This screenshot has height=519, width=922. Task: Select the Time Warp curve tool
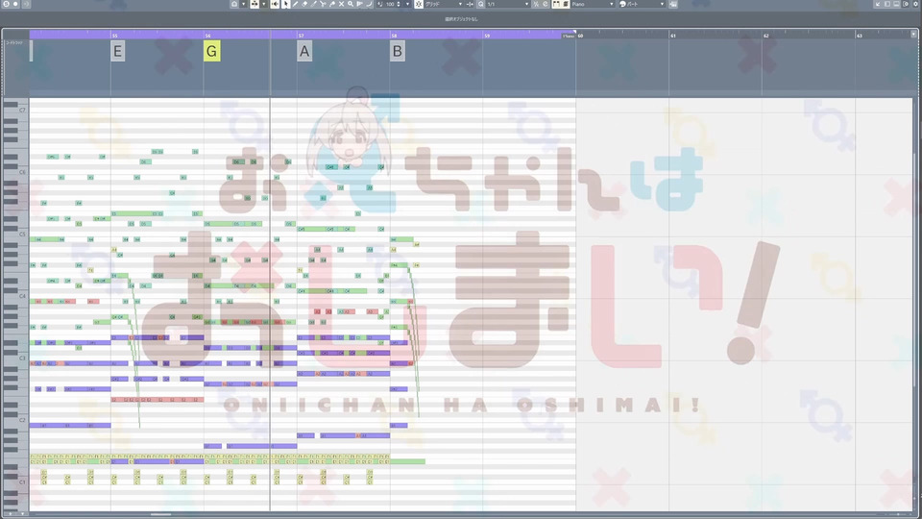point(369,4)
